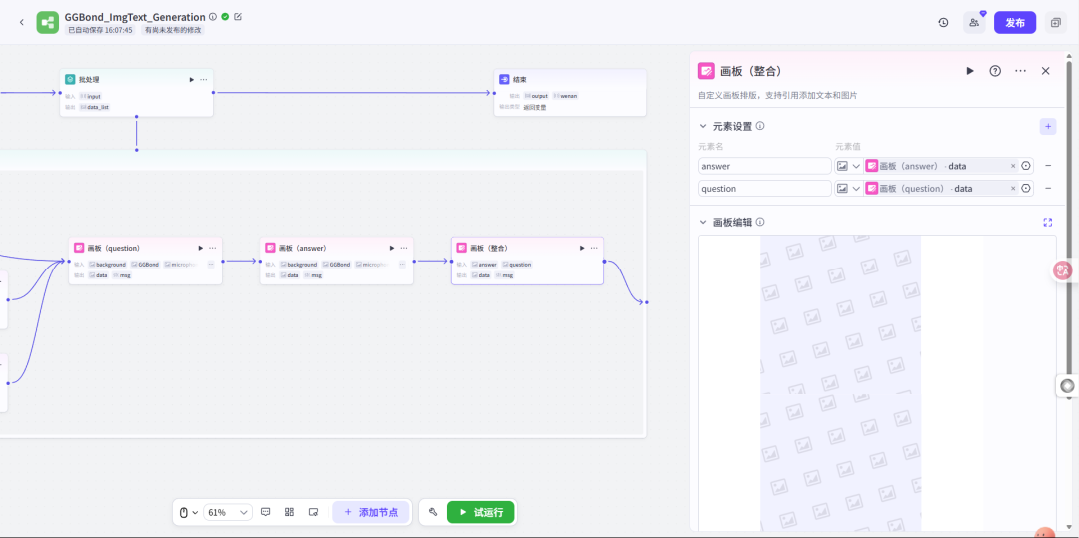This screenshot has width=1079, height=538.
Task: Open the 批处理 node more-options menu
Action: (204, 80)
